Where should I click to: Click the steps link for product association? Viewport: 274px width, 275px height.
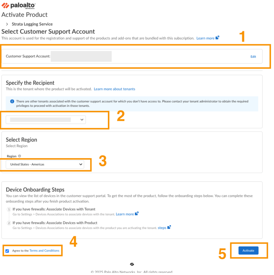pos(162,228)
